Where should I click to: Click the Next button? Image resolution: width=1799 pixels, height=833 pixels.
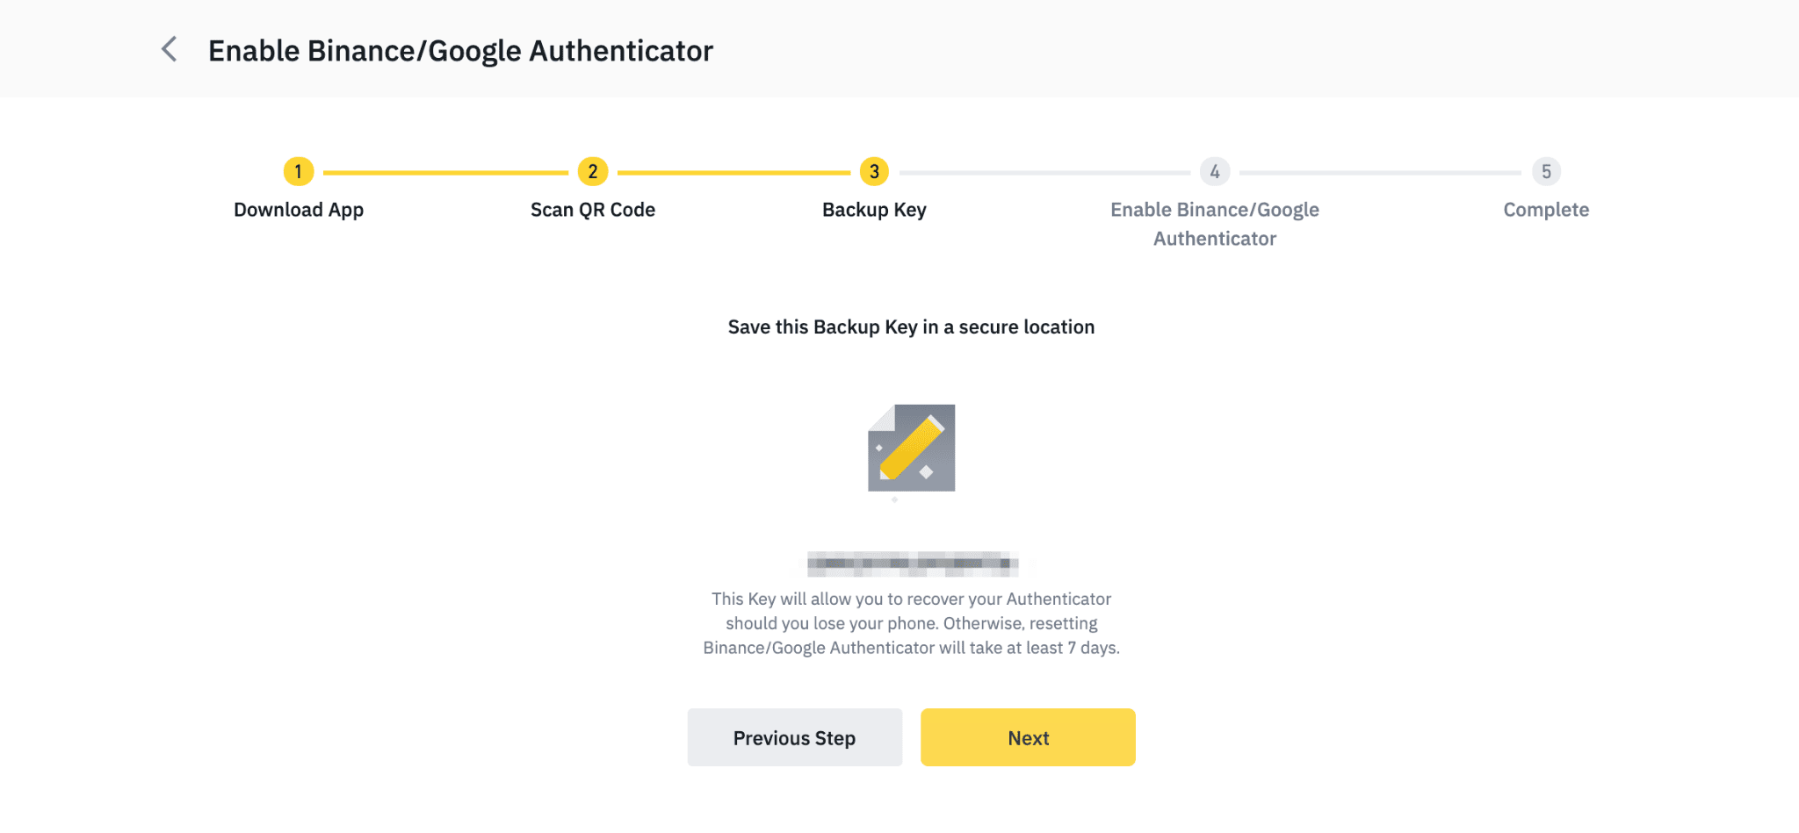point(1028,737)
